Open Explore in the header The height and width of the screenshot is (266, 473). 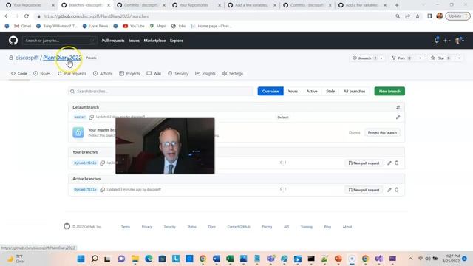pos(177,41)
